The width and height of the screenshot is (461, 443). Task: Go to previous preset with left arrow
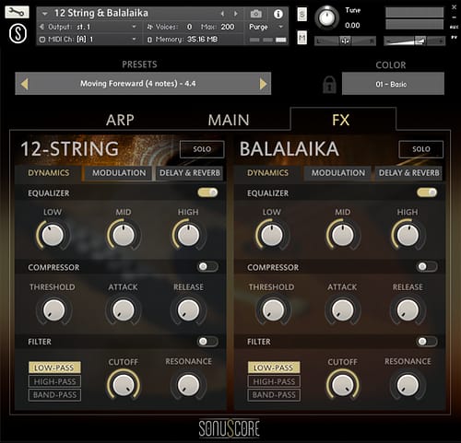click(24, 84)
